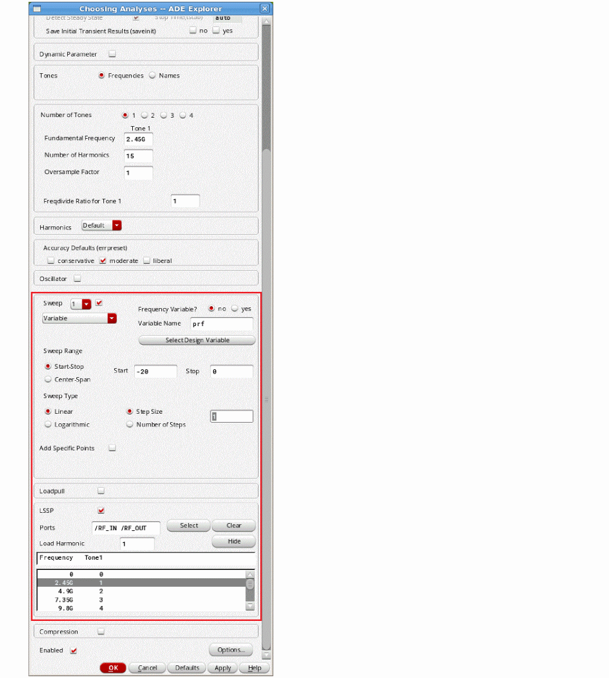Edit the Variable Name field

click(222, 324)
